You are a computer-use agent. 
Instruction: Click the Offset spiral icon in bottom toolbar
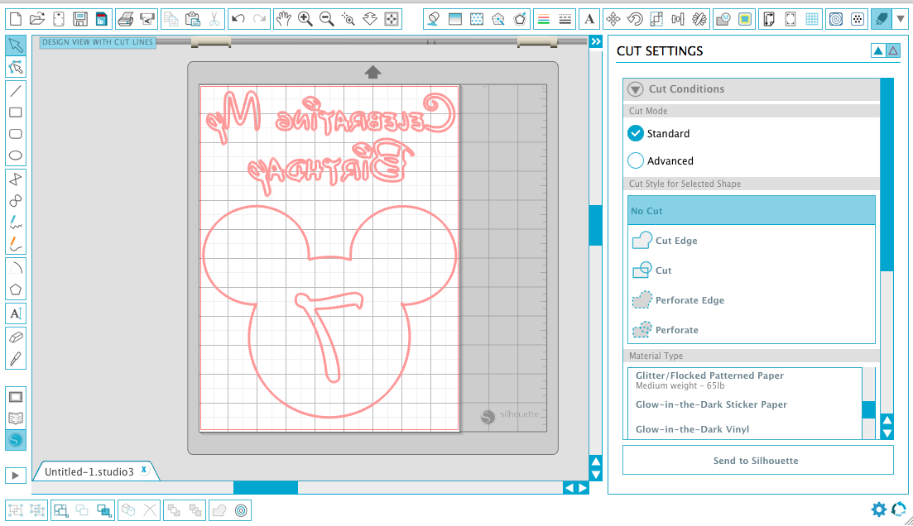point(241,511)
